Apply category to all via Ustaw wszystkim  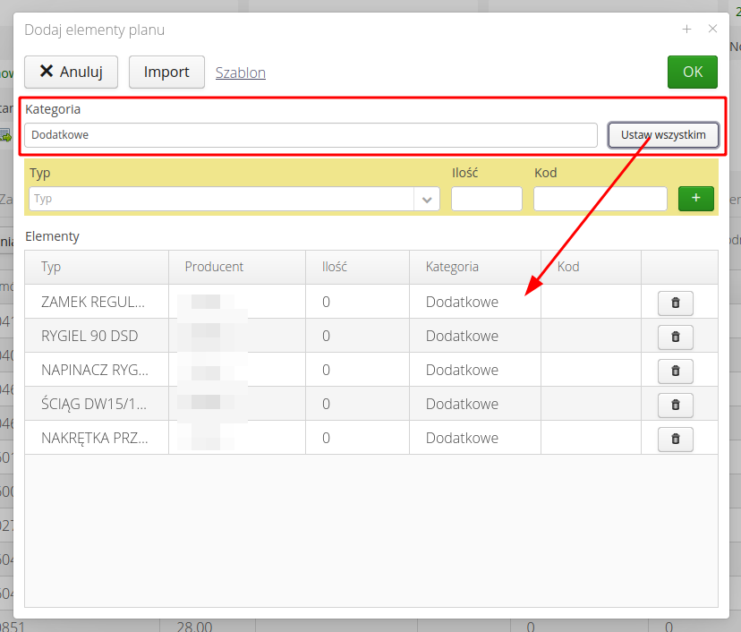coord(663,134)
